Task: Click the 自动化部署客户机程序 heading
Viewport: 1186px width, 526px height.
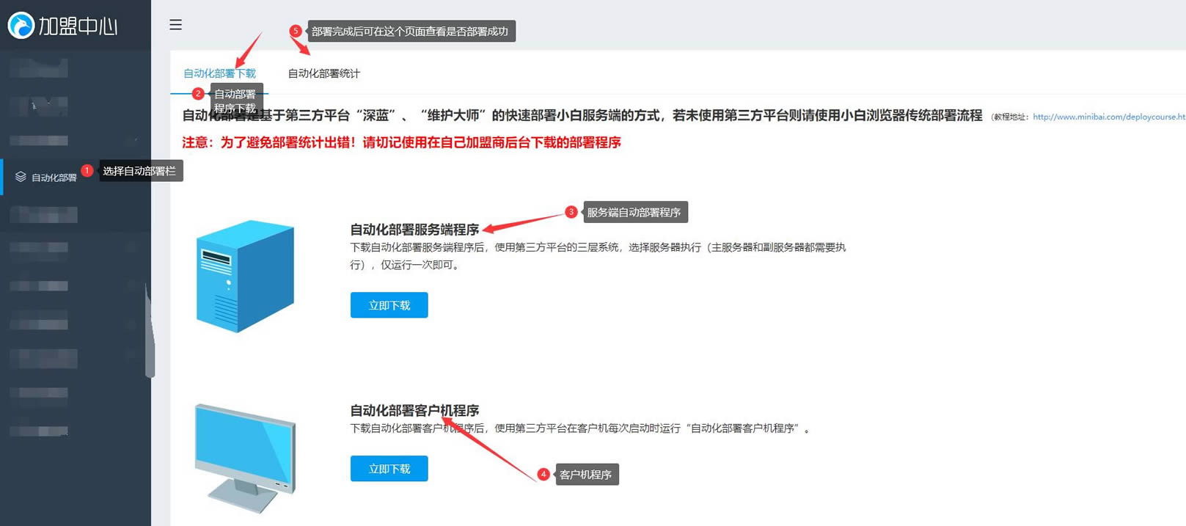Action: [x=414, y=411]
